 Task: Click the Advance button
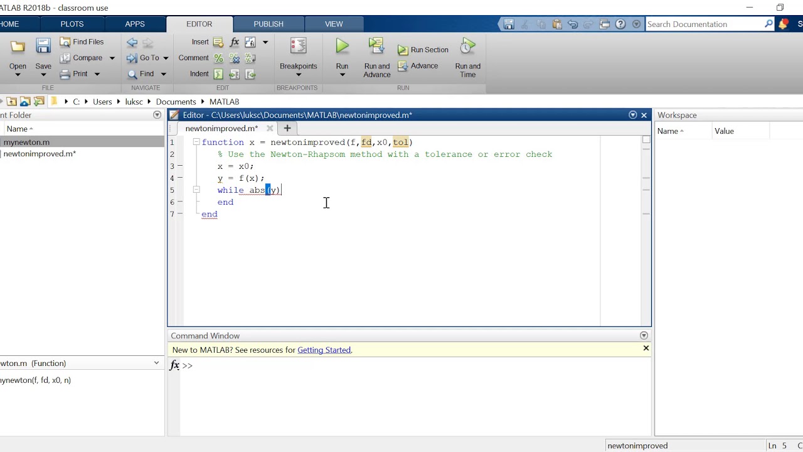418,66
